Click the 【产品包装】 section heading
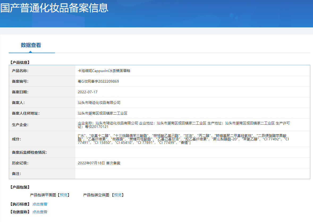This screenshot has height=222, width=313. (x=20, y=187)
